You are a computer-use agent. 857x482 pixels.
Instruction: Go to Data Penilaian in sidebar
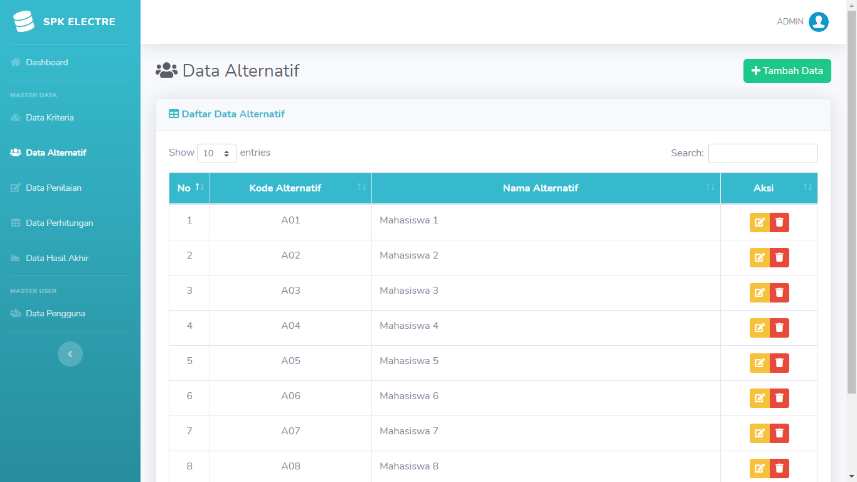click(70, 188)
